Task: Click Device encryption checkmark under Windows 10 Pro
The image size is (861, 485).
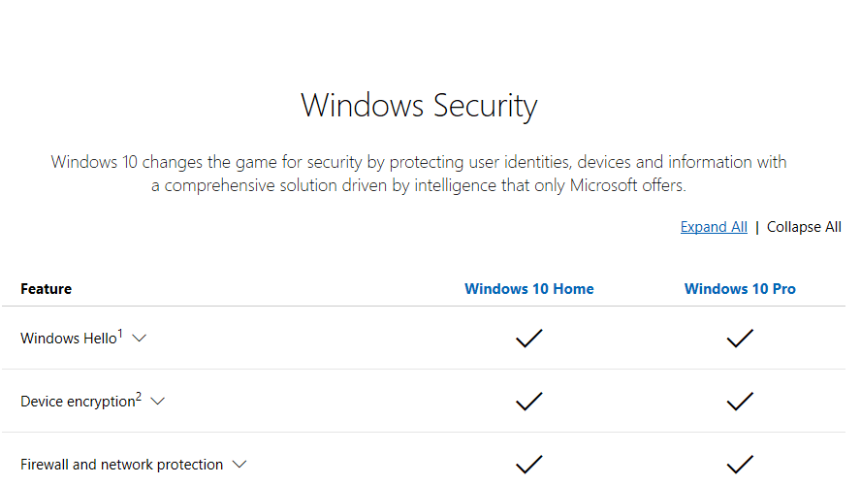Action: [740, 402]
